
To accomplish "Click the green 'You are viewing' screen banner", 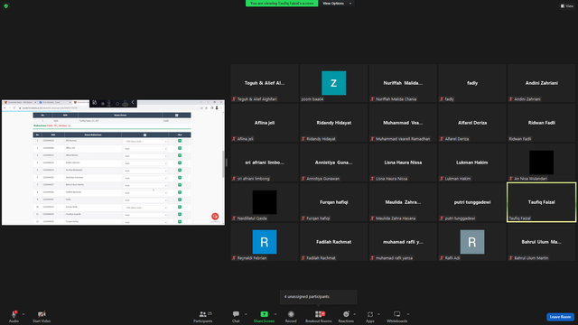I will coord(282,4).
